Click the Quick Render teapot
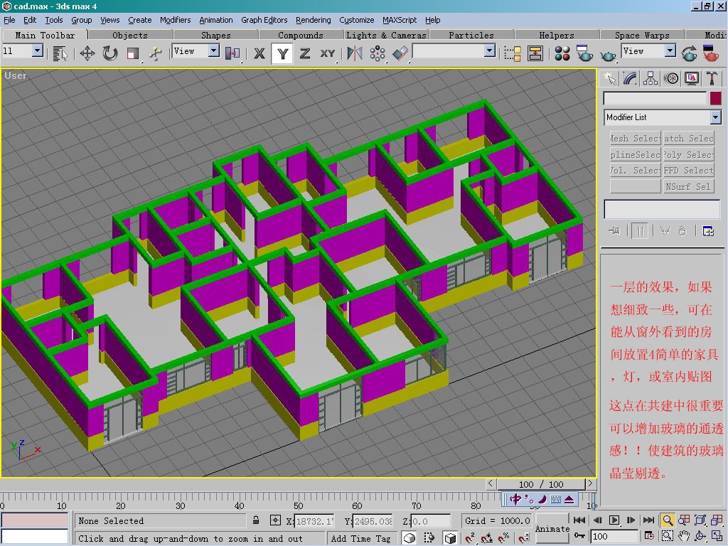728x546 pixels. pyautogui.click(x=608, y=55)
